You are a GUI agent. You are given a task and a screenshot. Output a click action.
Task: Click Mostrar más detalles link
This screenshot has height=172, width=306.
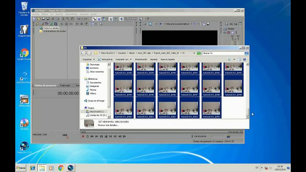click(109, 125)
